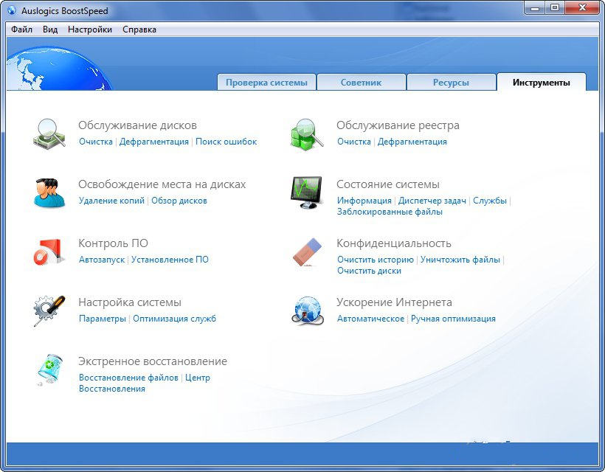Image resolution: width=605 pixels, height=472 pixels.
Task: Click the Ручная оптимизация link
Action: tap(453, 319)
